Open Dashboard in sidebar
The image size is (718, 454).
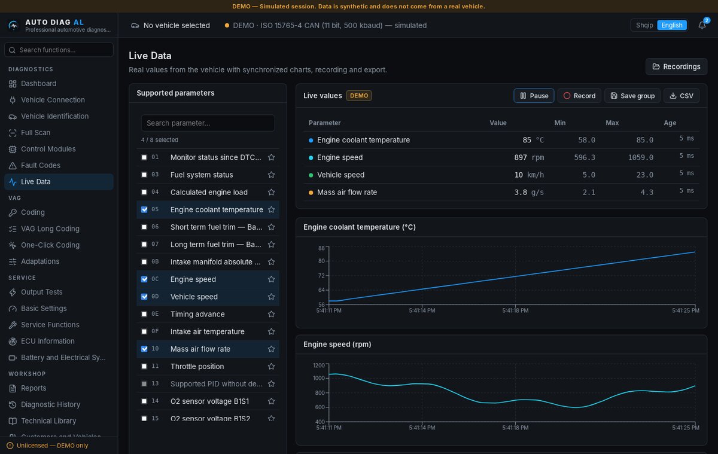59,84
